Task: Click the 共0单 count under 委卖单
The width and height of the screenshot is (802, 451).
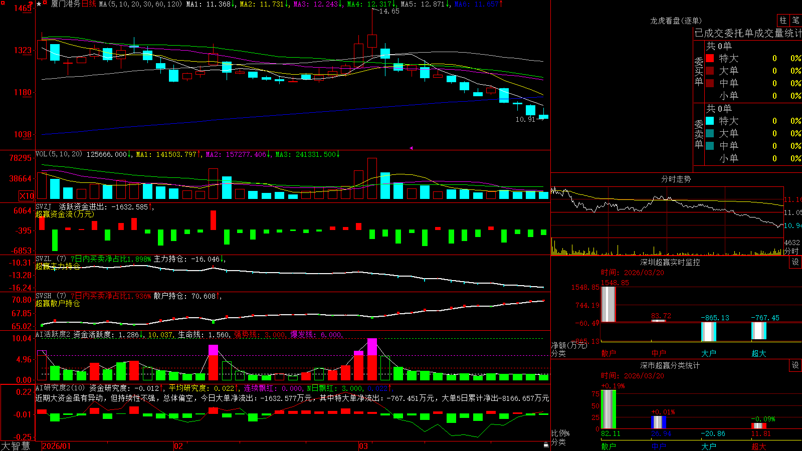Action: (x=719, y=109)
